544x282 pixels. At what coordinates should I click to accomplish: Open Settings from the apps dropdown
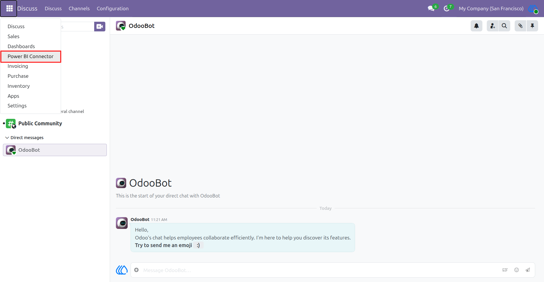point(31,106)
